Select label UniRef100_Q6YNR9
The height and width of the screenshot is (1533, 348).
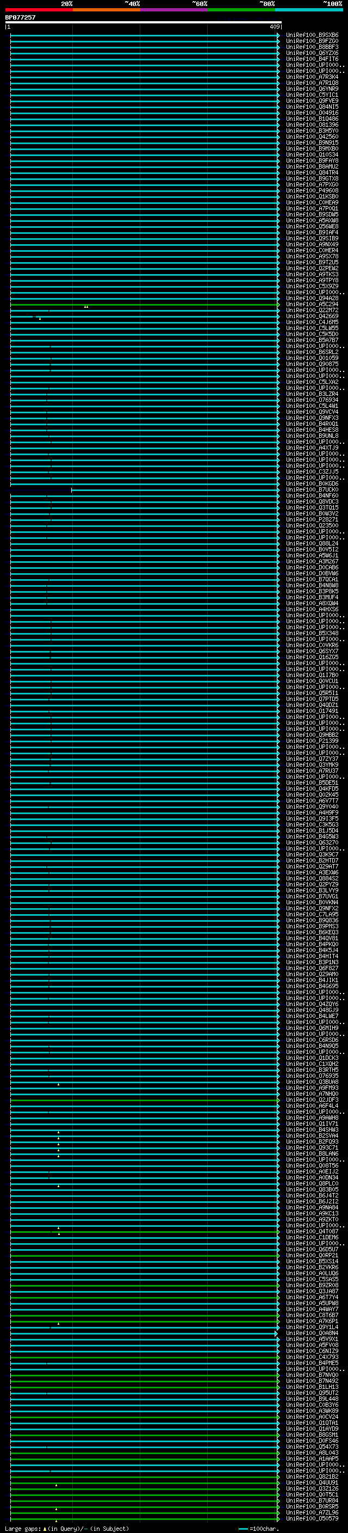tap(312, 89)
